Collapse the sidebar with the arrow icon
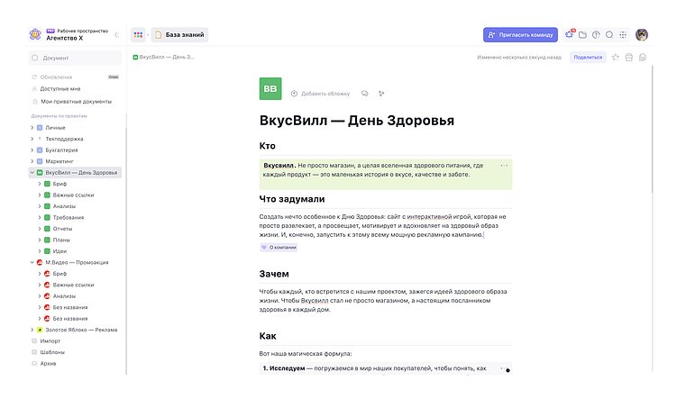Viewport: 677px width, 399px height. (116, 34)
